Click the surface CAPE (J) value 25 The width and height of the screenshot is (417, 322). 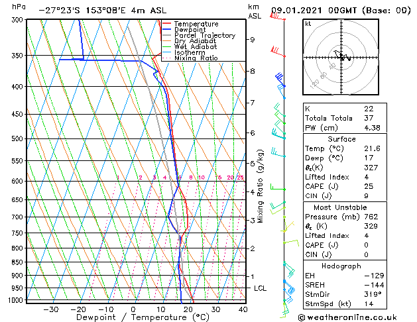pyautogui.click(x=369, y=186)
